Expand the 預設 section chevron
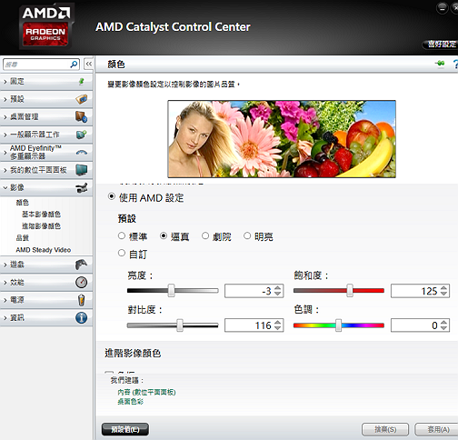The width and height of the screenshot is (458, 440). [x=5, y=99]
